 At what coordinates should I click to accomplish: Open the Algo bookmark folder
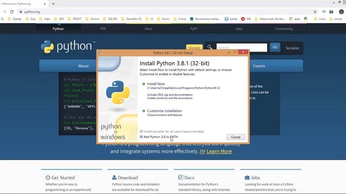pos(44,19)
